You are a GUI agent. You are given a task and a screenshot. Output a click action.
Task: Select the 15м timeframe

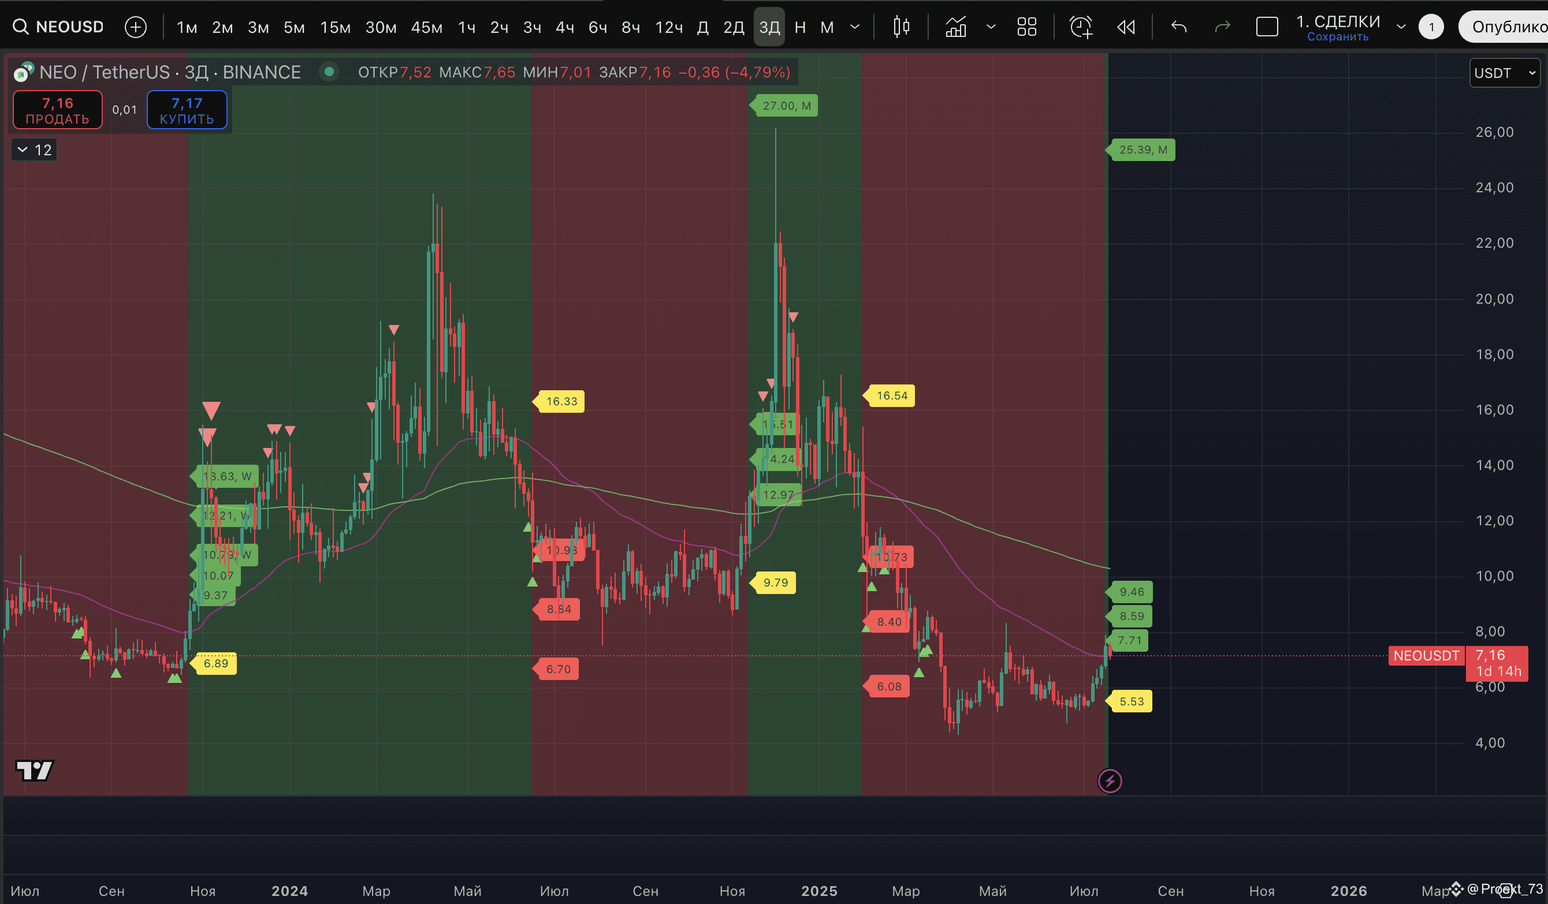coord(335,27)
